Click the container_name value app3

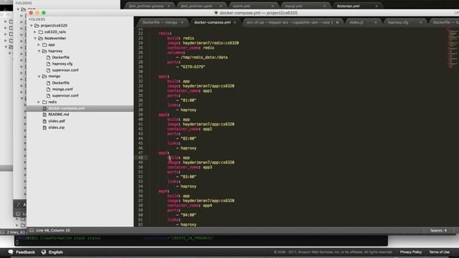(x=207, y=167)
